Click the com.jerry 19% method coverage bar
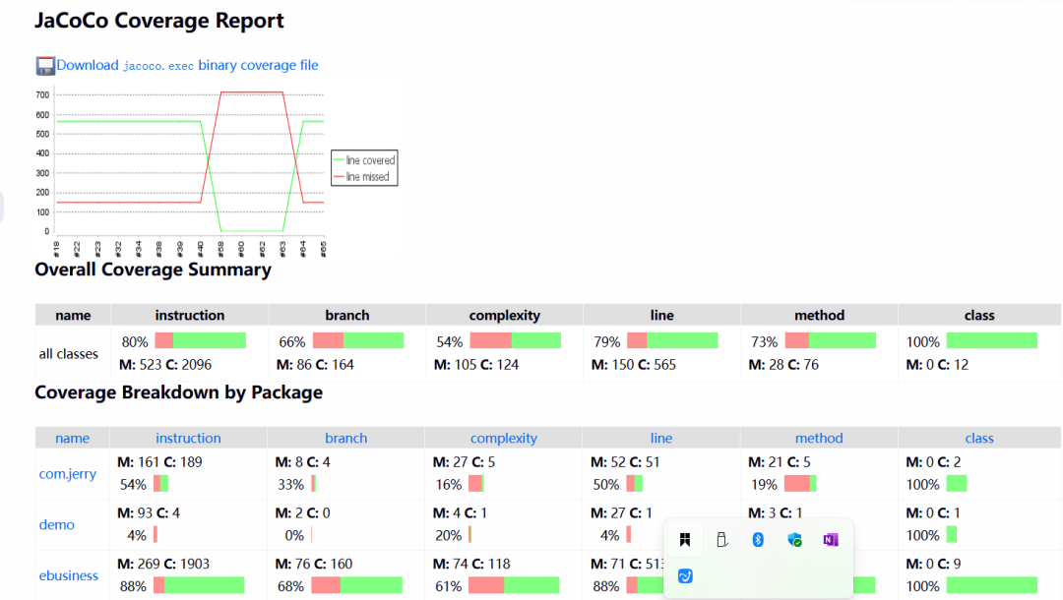Screen dimensions: 1063x600 click(800, 484)
